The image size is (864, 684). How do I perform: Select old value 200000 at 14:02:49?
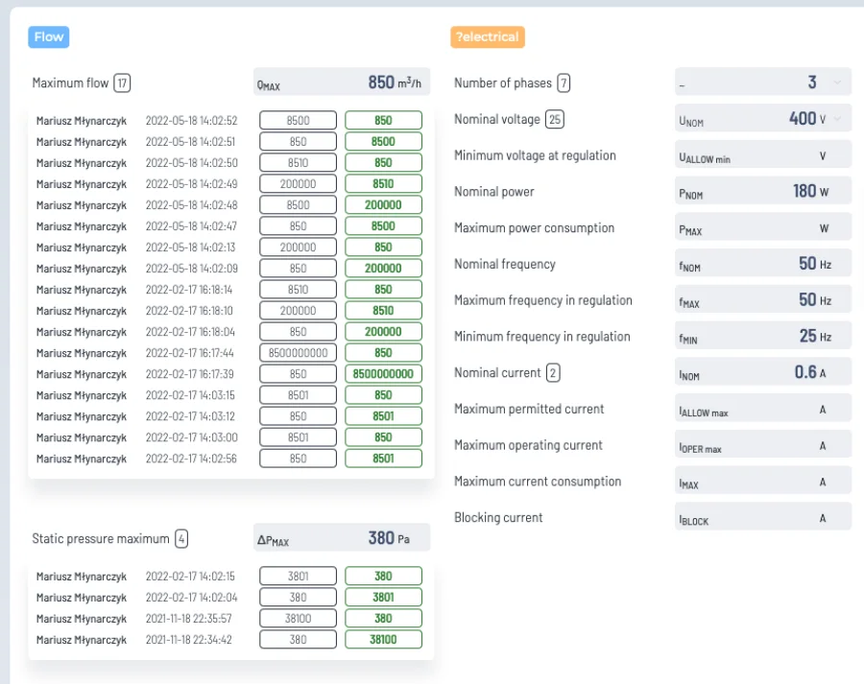pyautogui.click(x=299, y=183)
